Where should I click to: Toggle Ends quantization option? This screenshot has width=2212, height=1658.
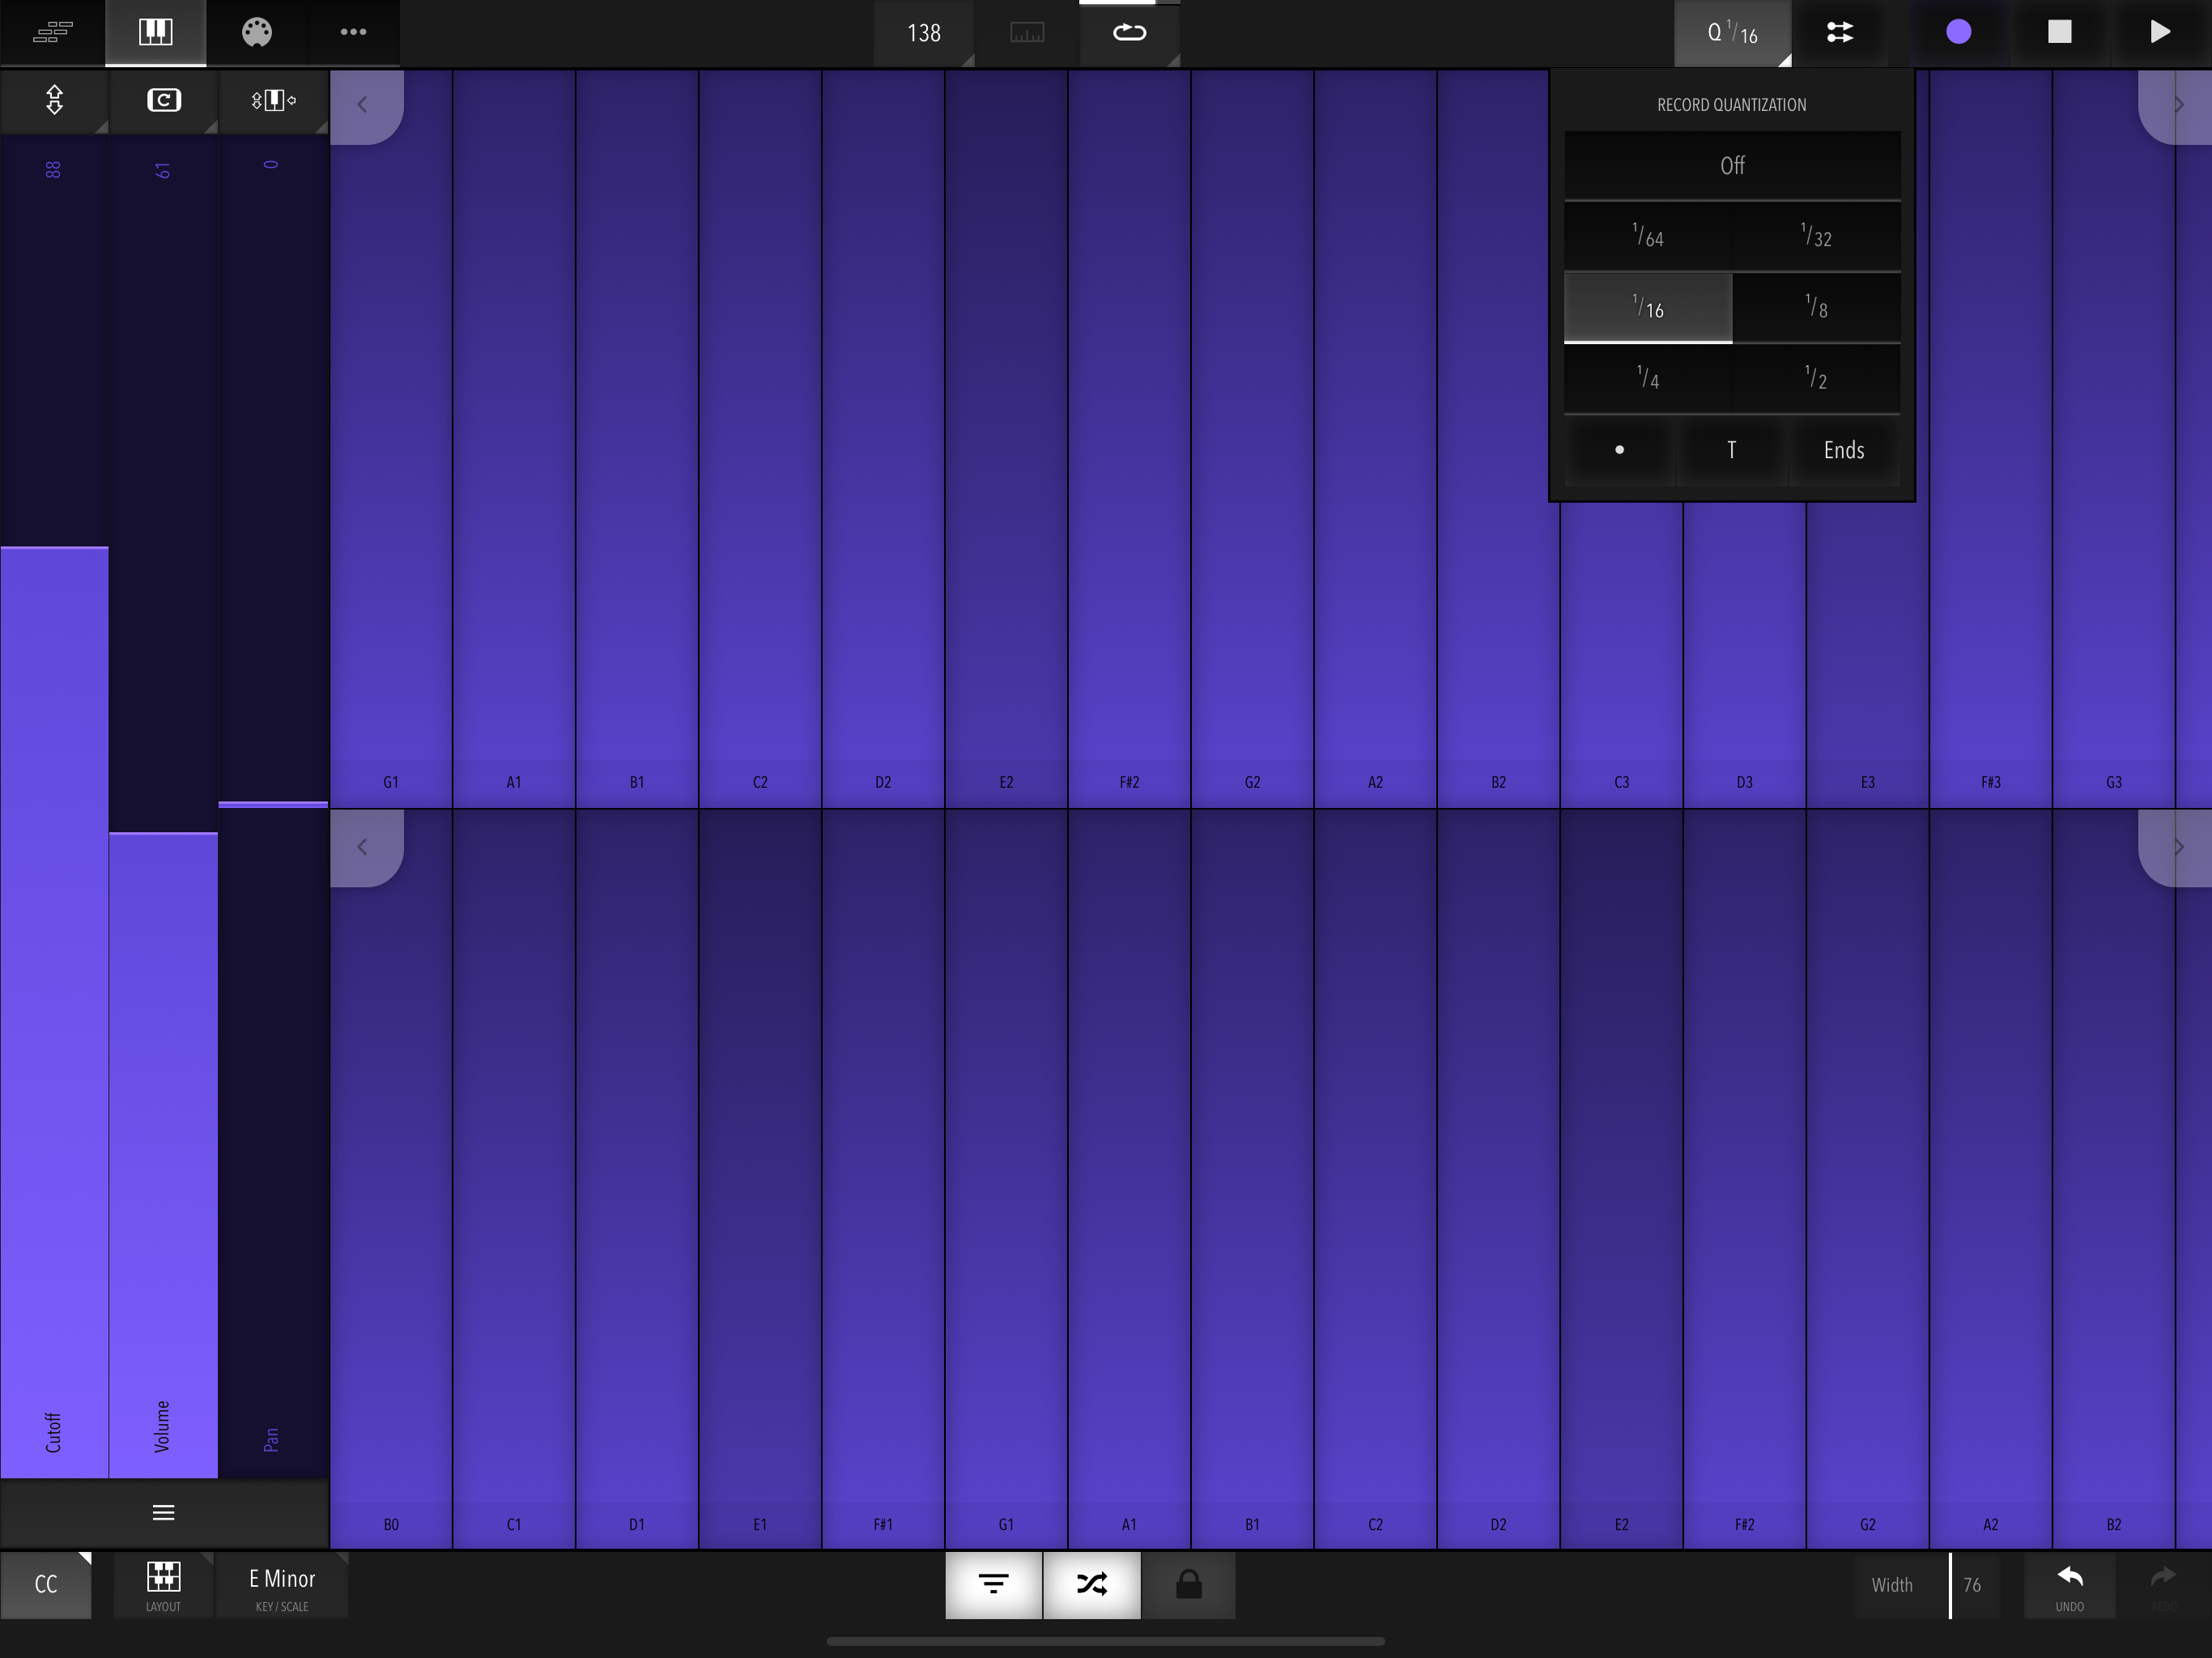pyautogui.click(x=1844, y=450)
